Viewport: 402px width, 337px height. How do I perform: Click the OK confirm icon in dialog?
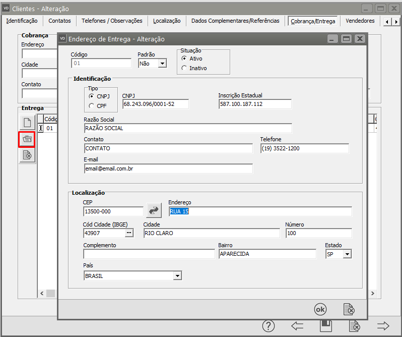(320, 309)
